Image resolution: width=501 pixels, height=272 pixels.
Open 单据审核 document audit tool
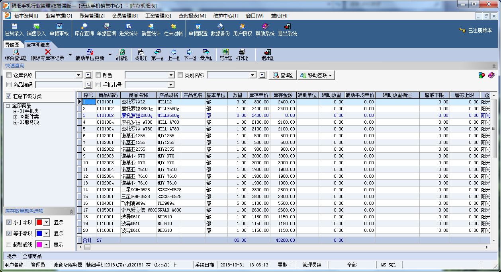pyautogui.click(x=59, y=30)
